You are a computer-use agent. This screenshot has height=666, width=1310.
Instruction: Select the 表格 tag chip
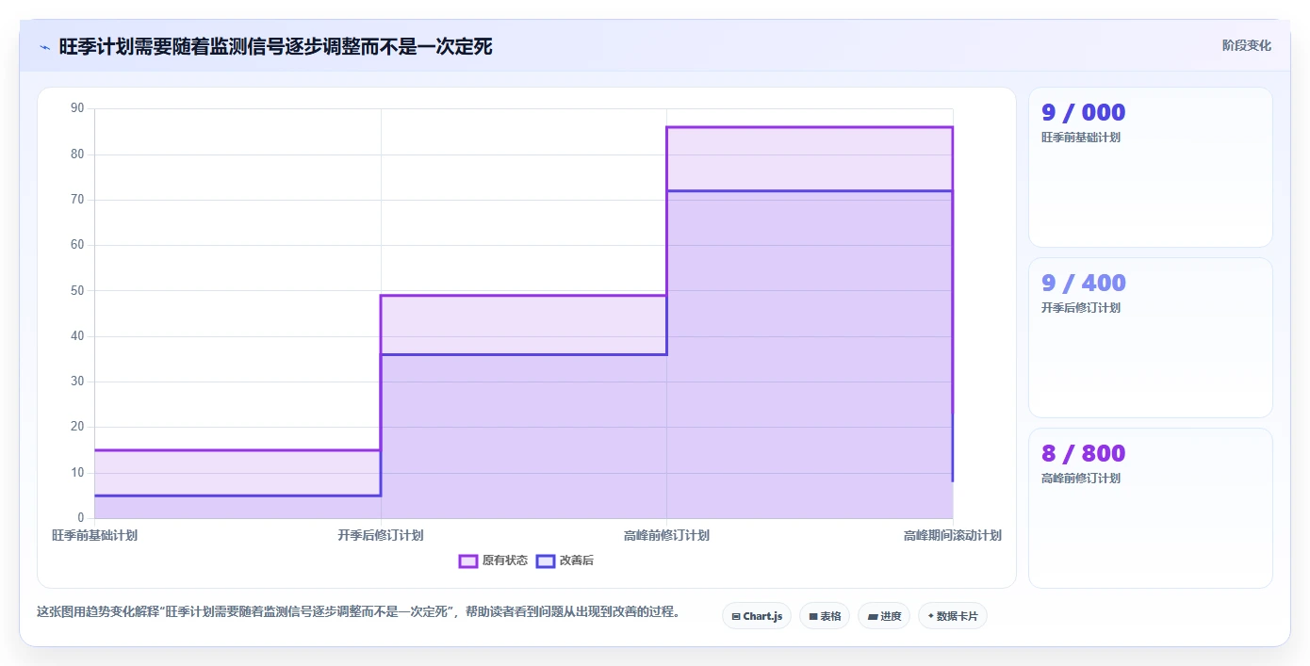(825, 616)
